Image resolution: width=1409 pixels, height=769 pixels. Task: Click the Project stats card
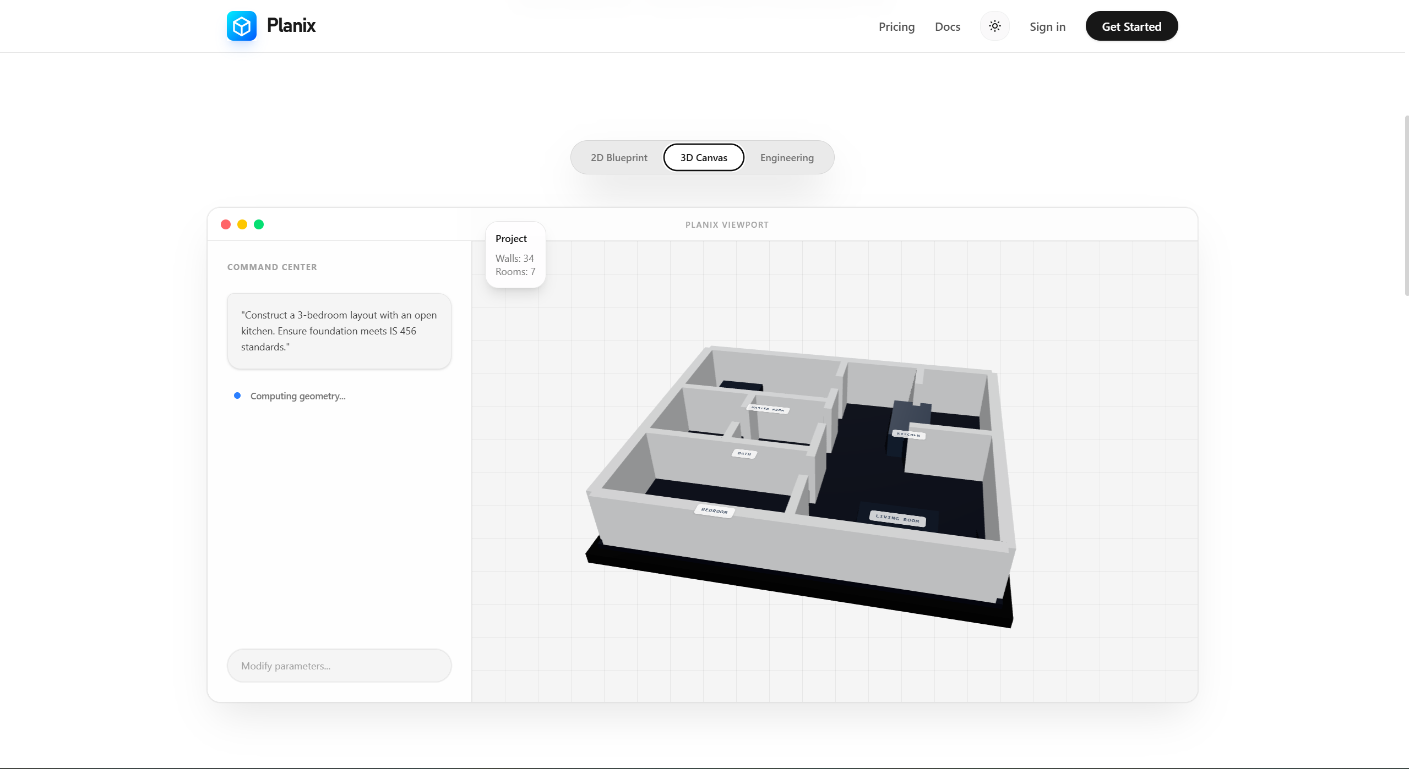(x=515, y=255)
